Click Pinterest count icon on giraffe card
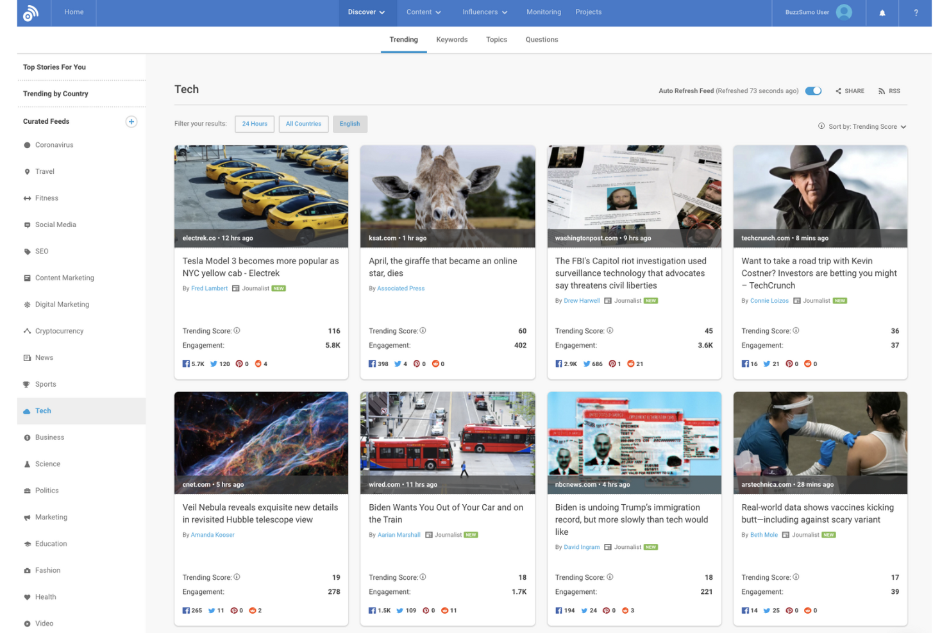The image size is (949, 633). (x=417, y=364)
